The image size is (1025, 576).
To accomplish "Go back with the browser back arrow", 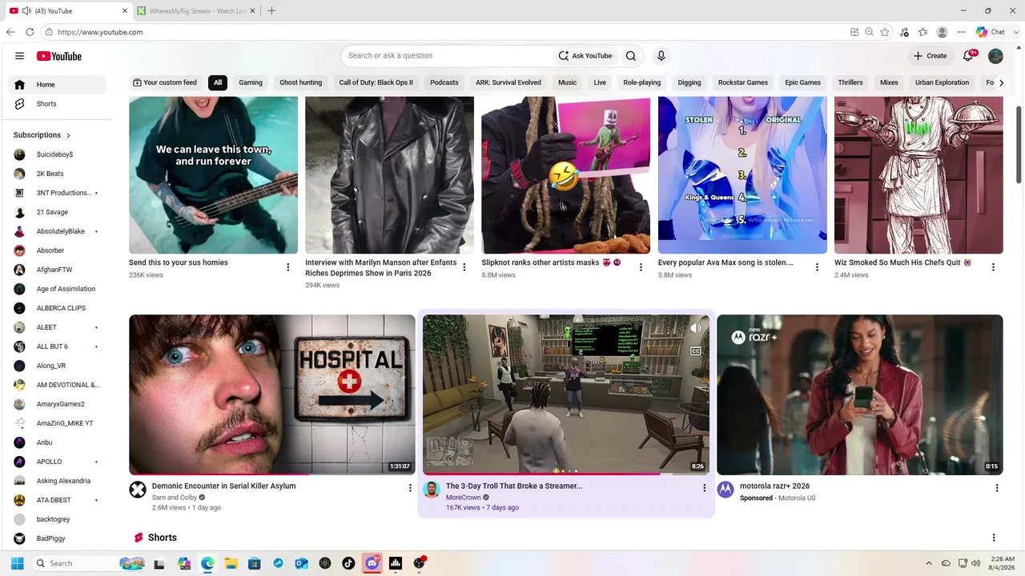I will [x=10, y=32].
